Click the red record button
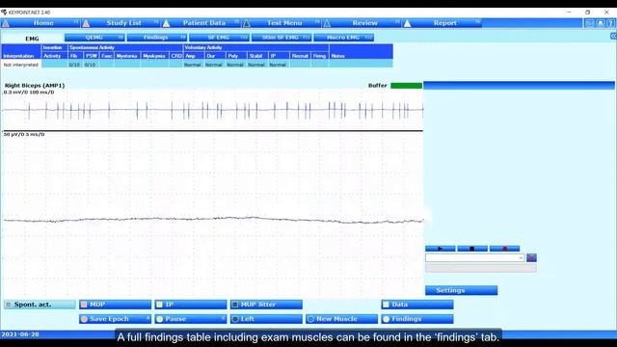The image size is (617, 347). (504, 249)
